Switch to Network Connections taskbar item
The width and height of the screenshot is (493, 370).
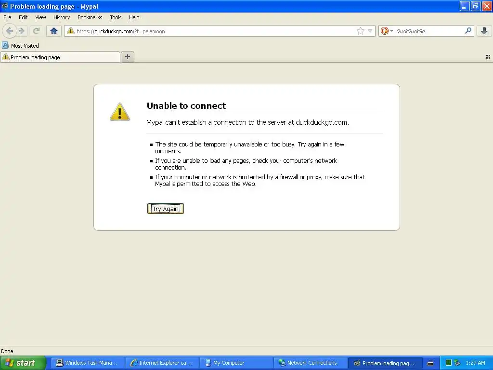[311, 363]
